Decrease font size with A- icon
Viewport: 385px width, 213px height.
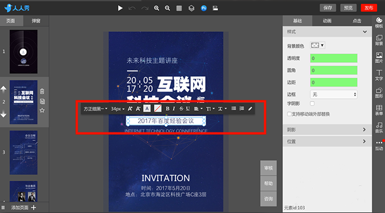pos(138,108)
